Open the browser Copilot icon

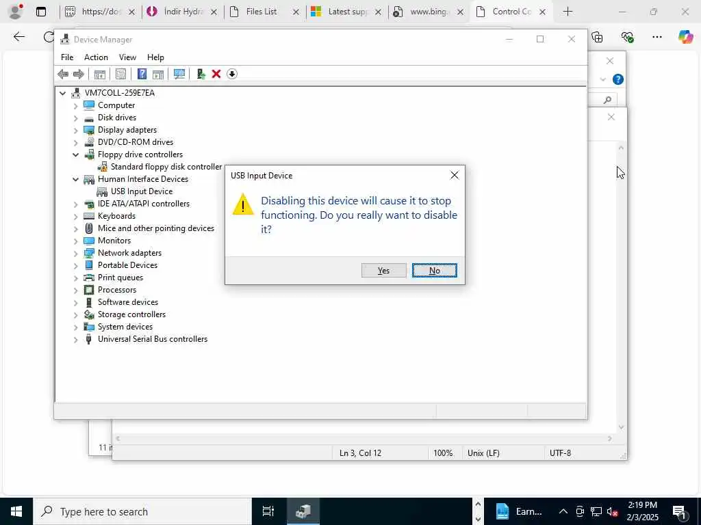click(x=685, y=37)
